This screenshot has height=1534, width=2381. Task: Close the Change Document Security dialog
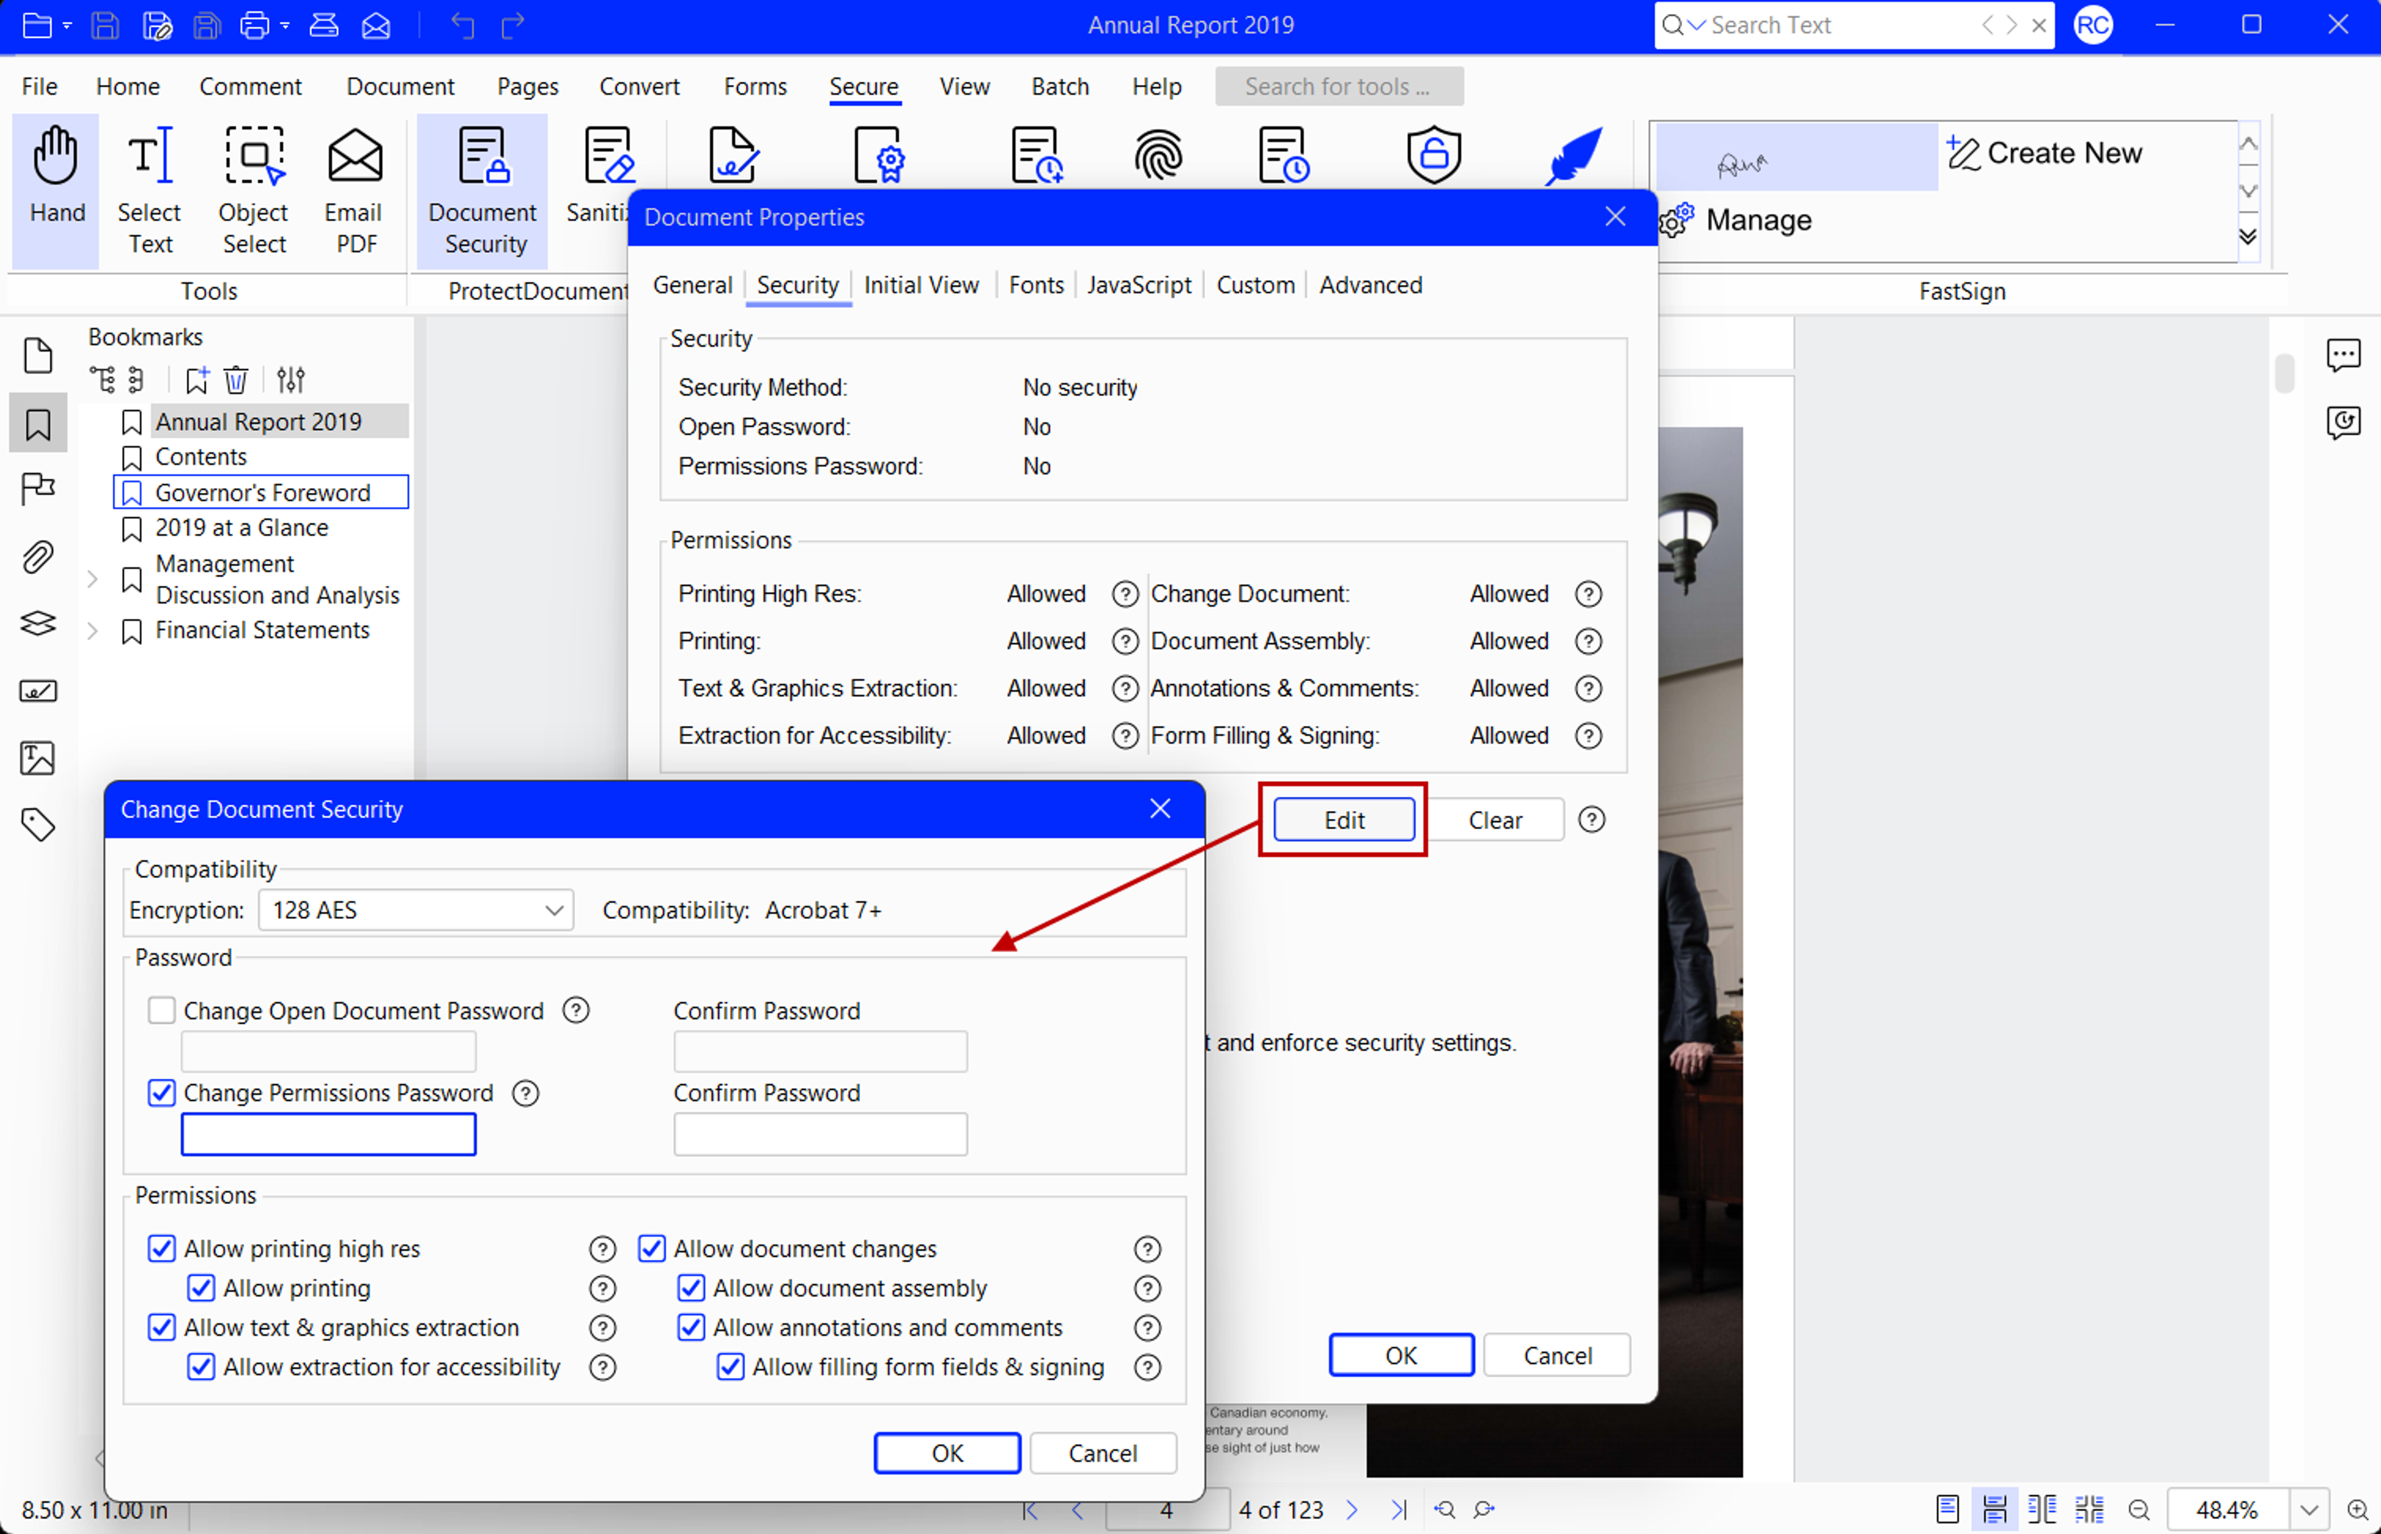tap(1160, 809)
